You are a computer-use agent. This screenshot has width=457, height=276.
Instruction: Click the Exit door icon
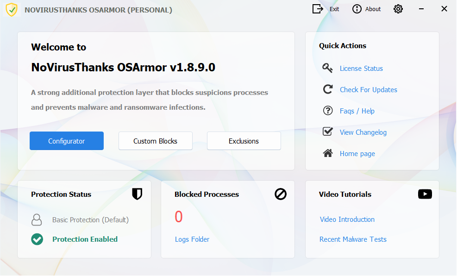(318, 9)
